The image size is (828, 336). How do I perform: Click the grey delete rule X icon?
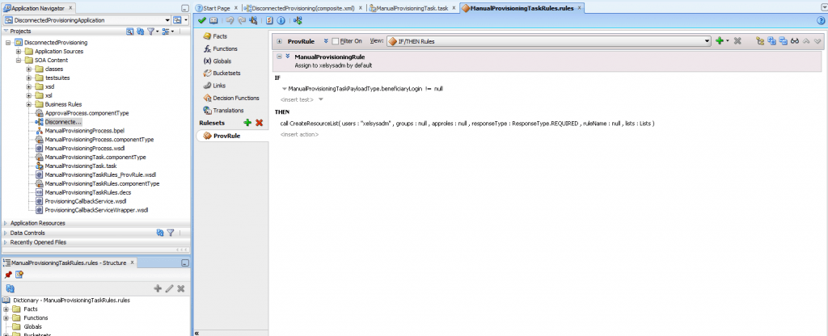pos(737,40)
